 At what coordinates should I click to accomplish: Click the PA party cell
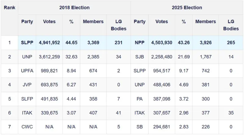pyautogui.click(x=139, y=99)
